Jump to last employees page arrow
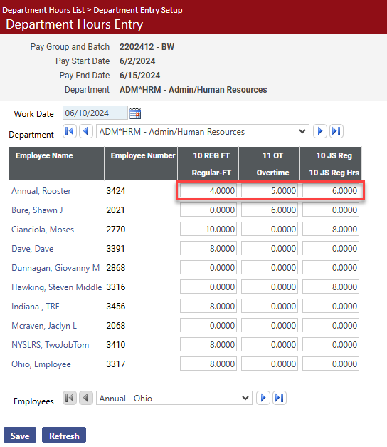 tap(280, 398)
